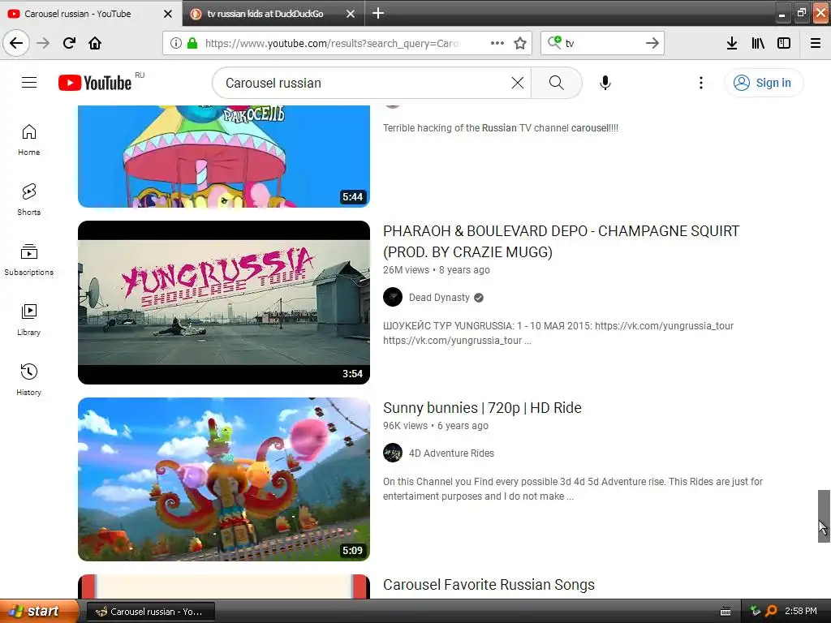Open History in sidebar
The image size is (831, 623).
tap(28, 380)
